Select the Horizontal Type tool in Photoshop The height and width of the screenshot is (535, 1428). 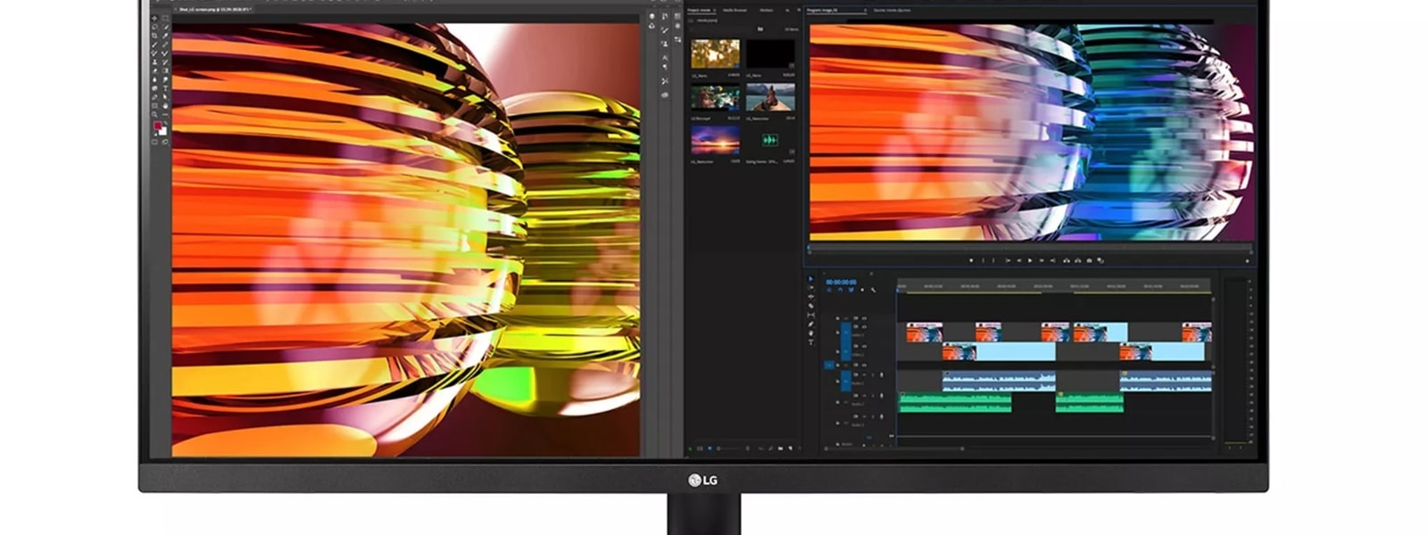[x=166, y=88]
